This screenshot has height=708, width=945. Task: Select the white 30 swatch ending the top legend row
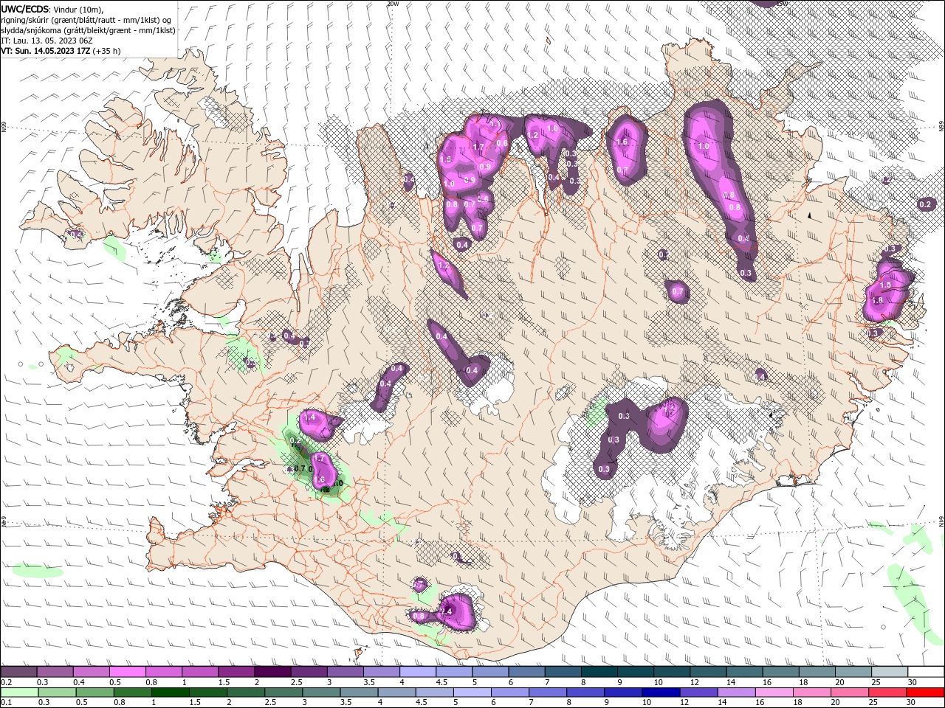926,672
